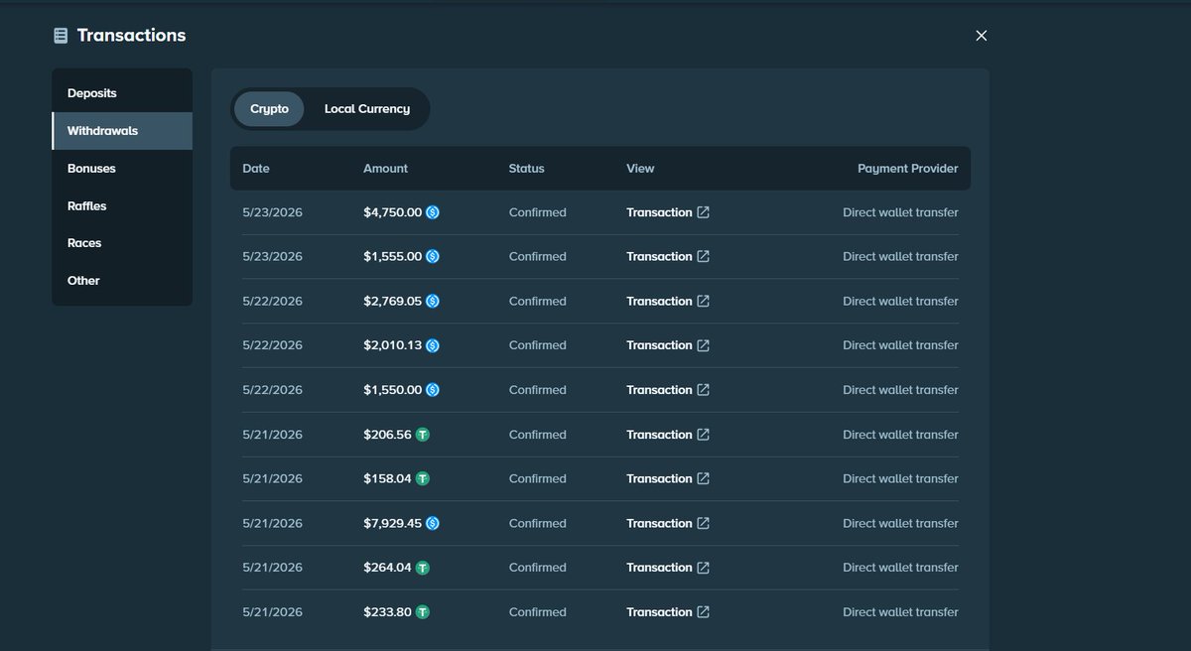Click the Tether coin icon beside $158.04

tap(422, 478)
